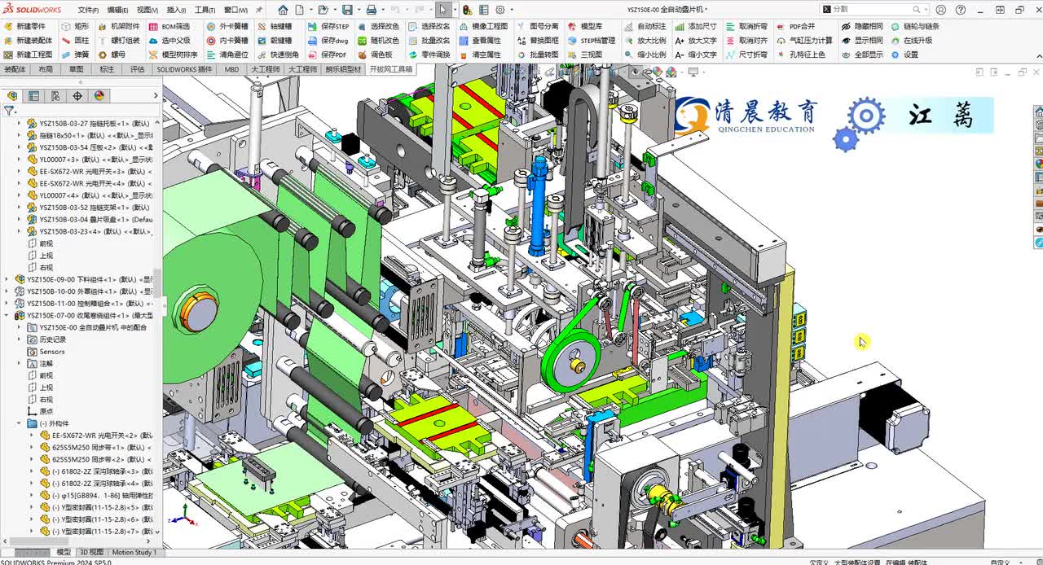Open the DimXpert crosshair panel tab
This screenshot has height=565, width=1043.
click(x=77, y=95)
